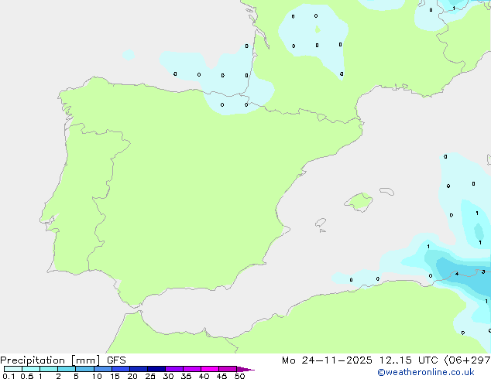The width and height of the screenshot is (491, 379).
Task: Click the above-50 arrow tip of legend
Action: coord(245,369)
